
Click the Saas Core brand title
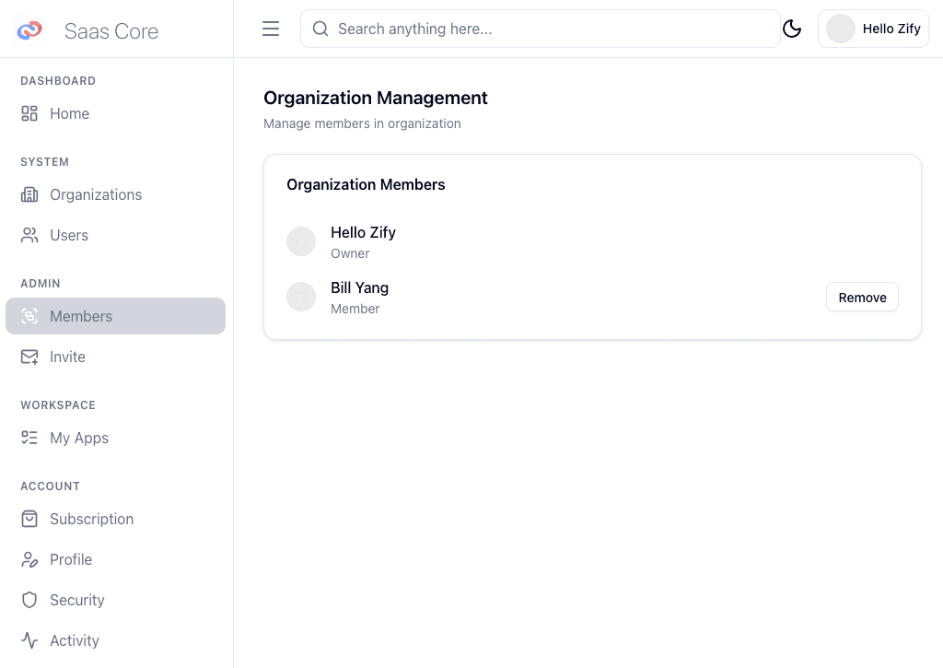111,31
